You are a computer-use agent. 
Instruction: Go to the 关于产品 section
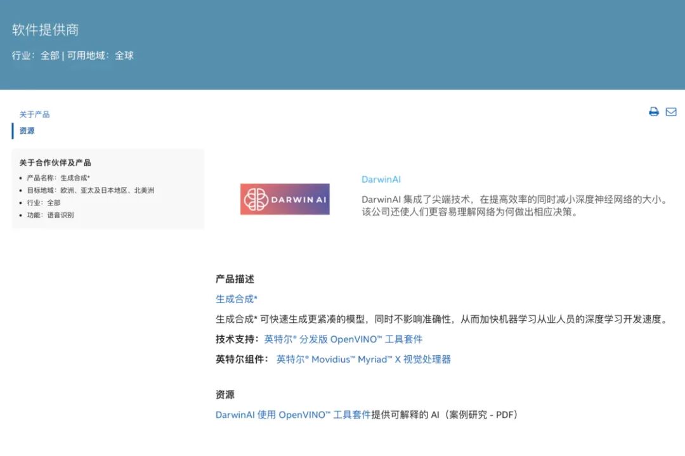coord(34,114)
